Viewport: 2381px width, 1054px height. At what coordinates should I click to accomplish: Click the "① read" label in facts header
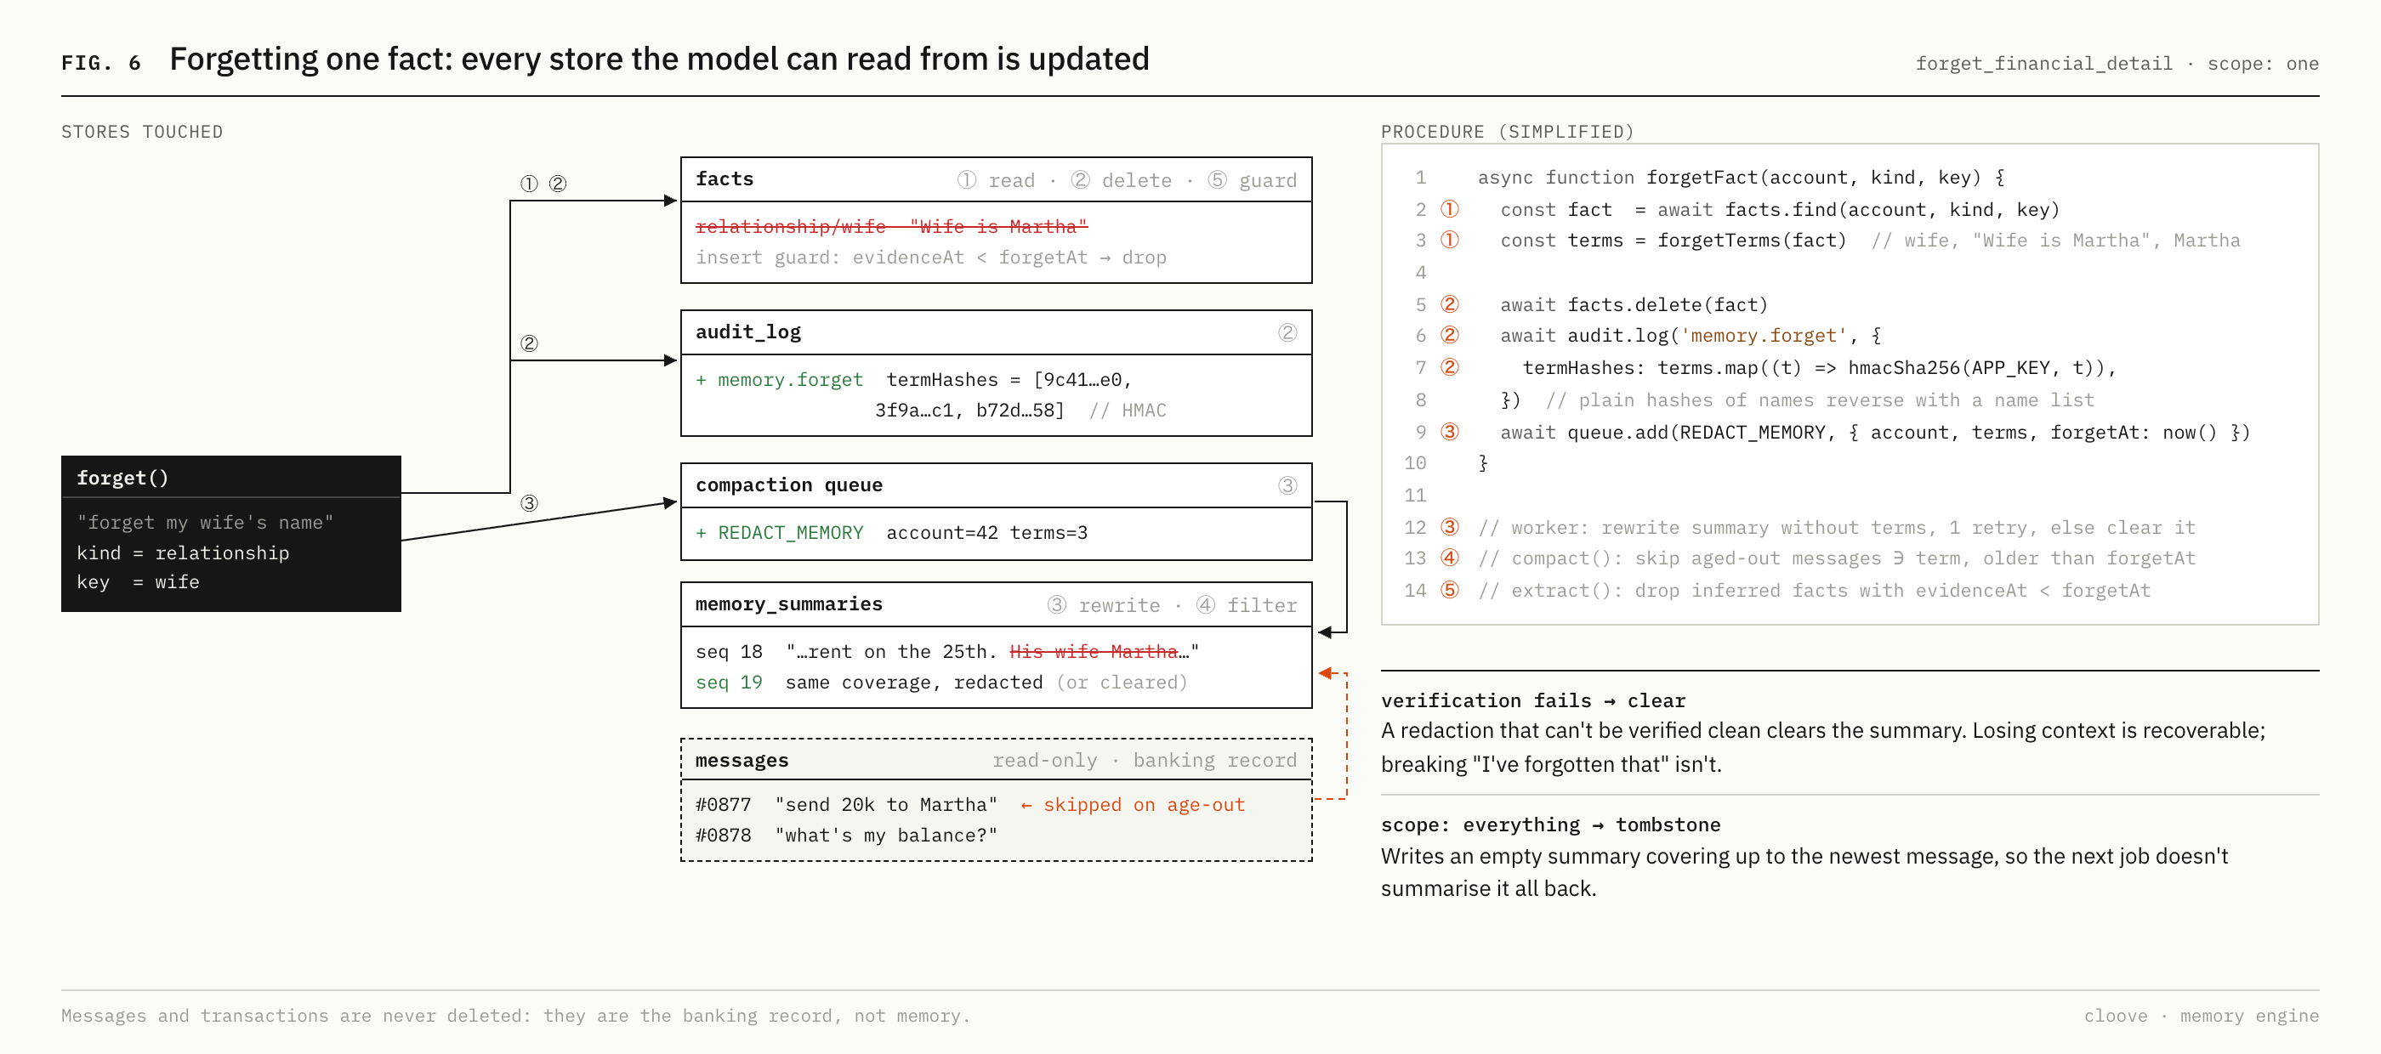(996, 180)
